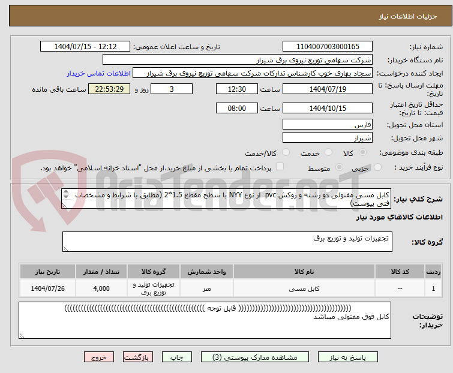This screenshot has width=453, height=373.
Task: Toggle the Islamic treasury payment checkbox
Action: (280, 168)
